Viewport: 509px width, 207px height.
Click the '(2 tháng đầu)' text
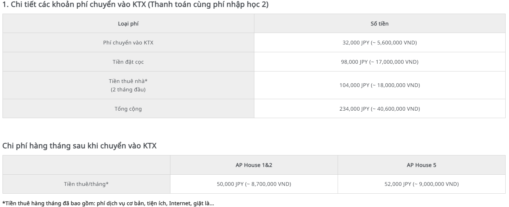128,90
